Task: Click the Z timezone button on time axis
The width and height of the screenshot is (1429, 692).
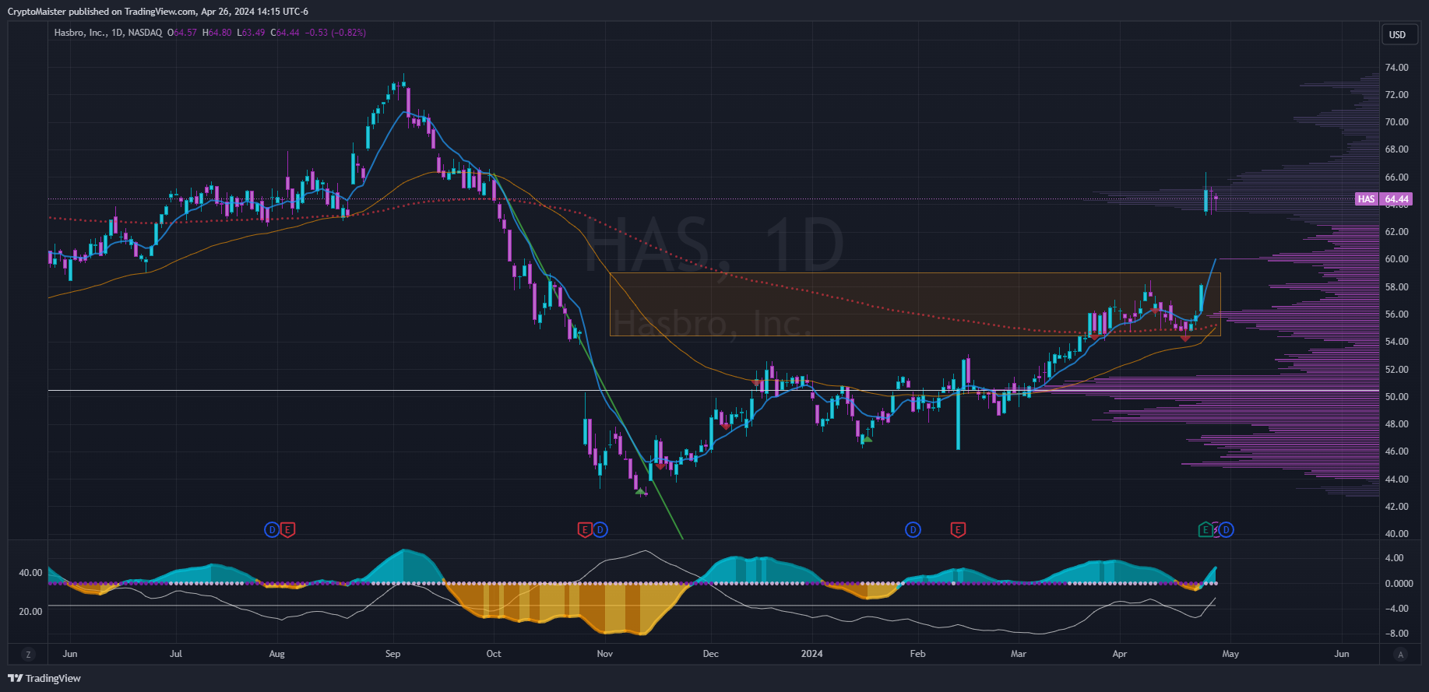Action: coord(28,655)
